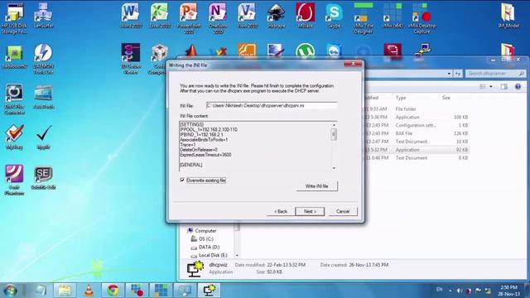Open Explorer change-view dropdown arrow
Image resolution: width=530 pixels, height=298 pixels.
491,87
